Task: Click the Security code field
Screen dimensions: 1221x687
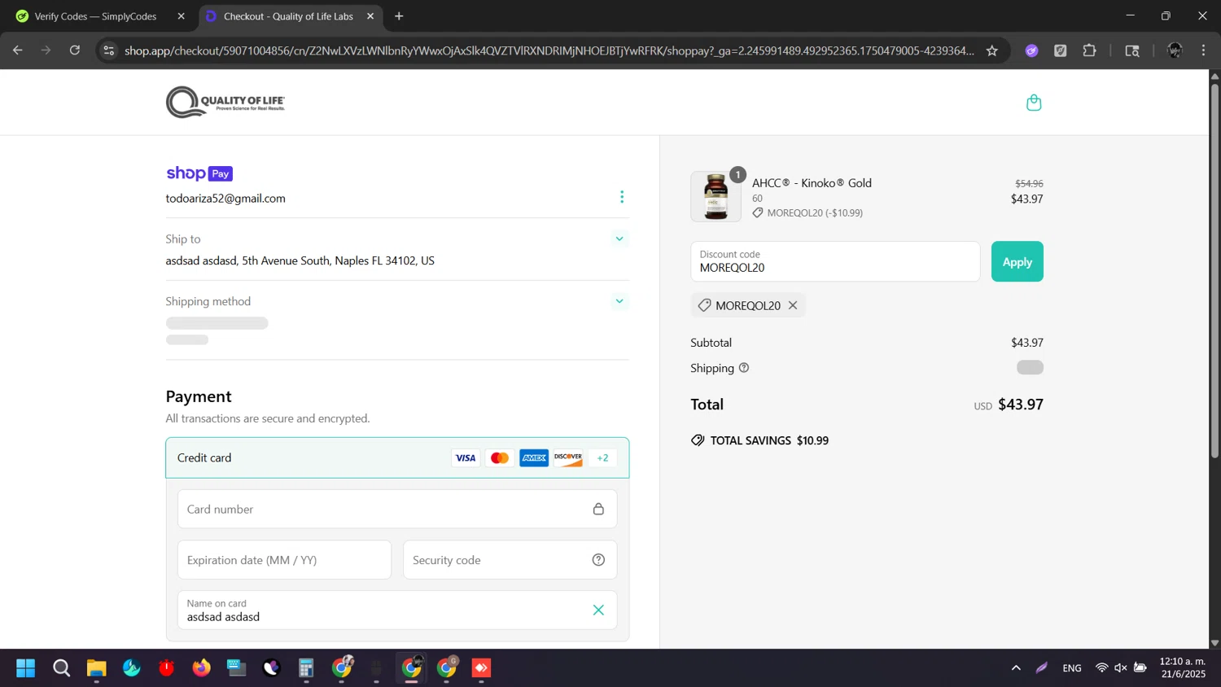Action: (x=510, y=560)
